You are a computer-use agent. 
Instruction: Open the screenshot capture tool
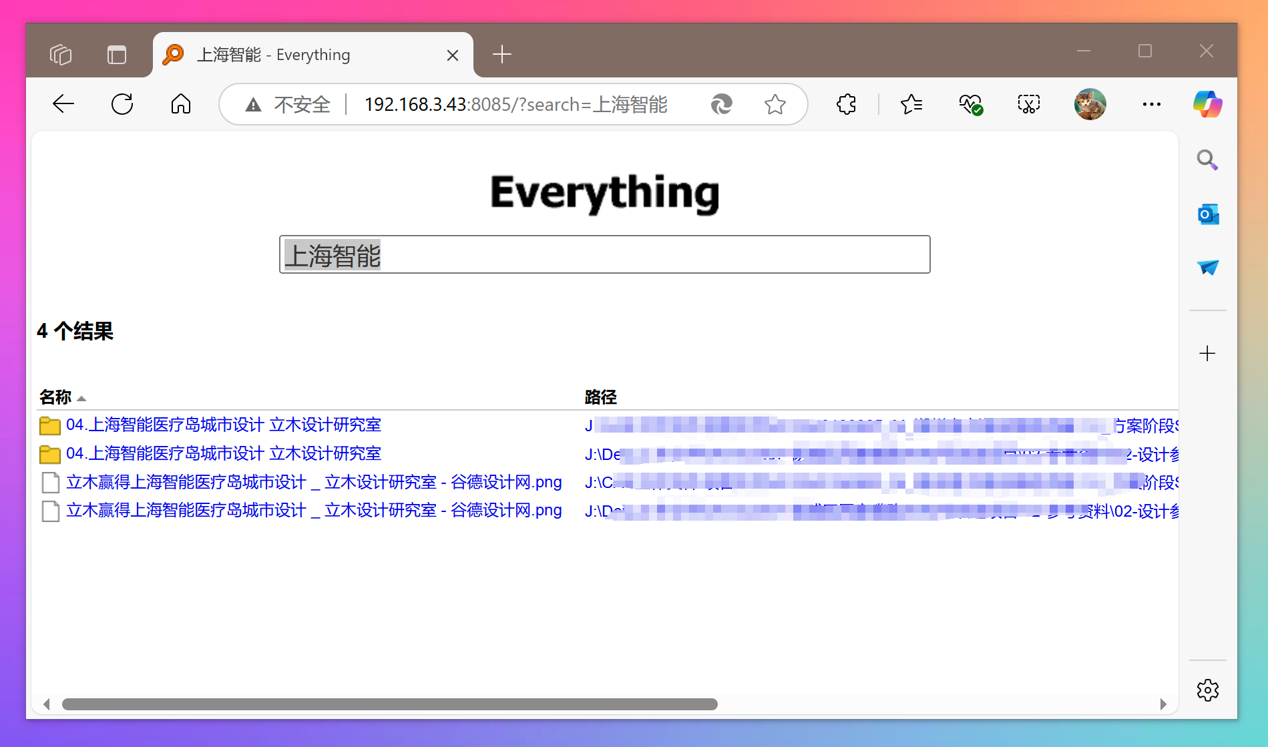1028,104
